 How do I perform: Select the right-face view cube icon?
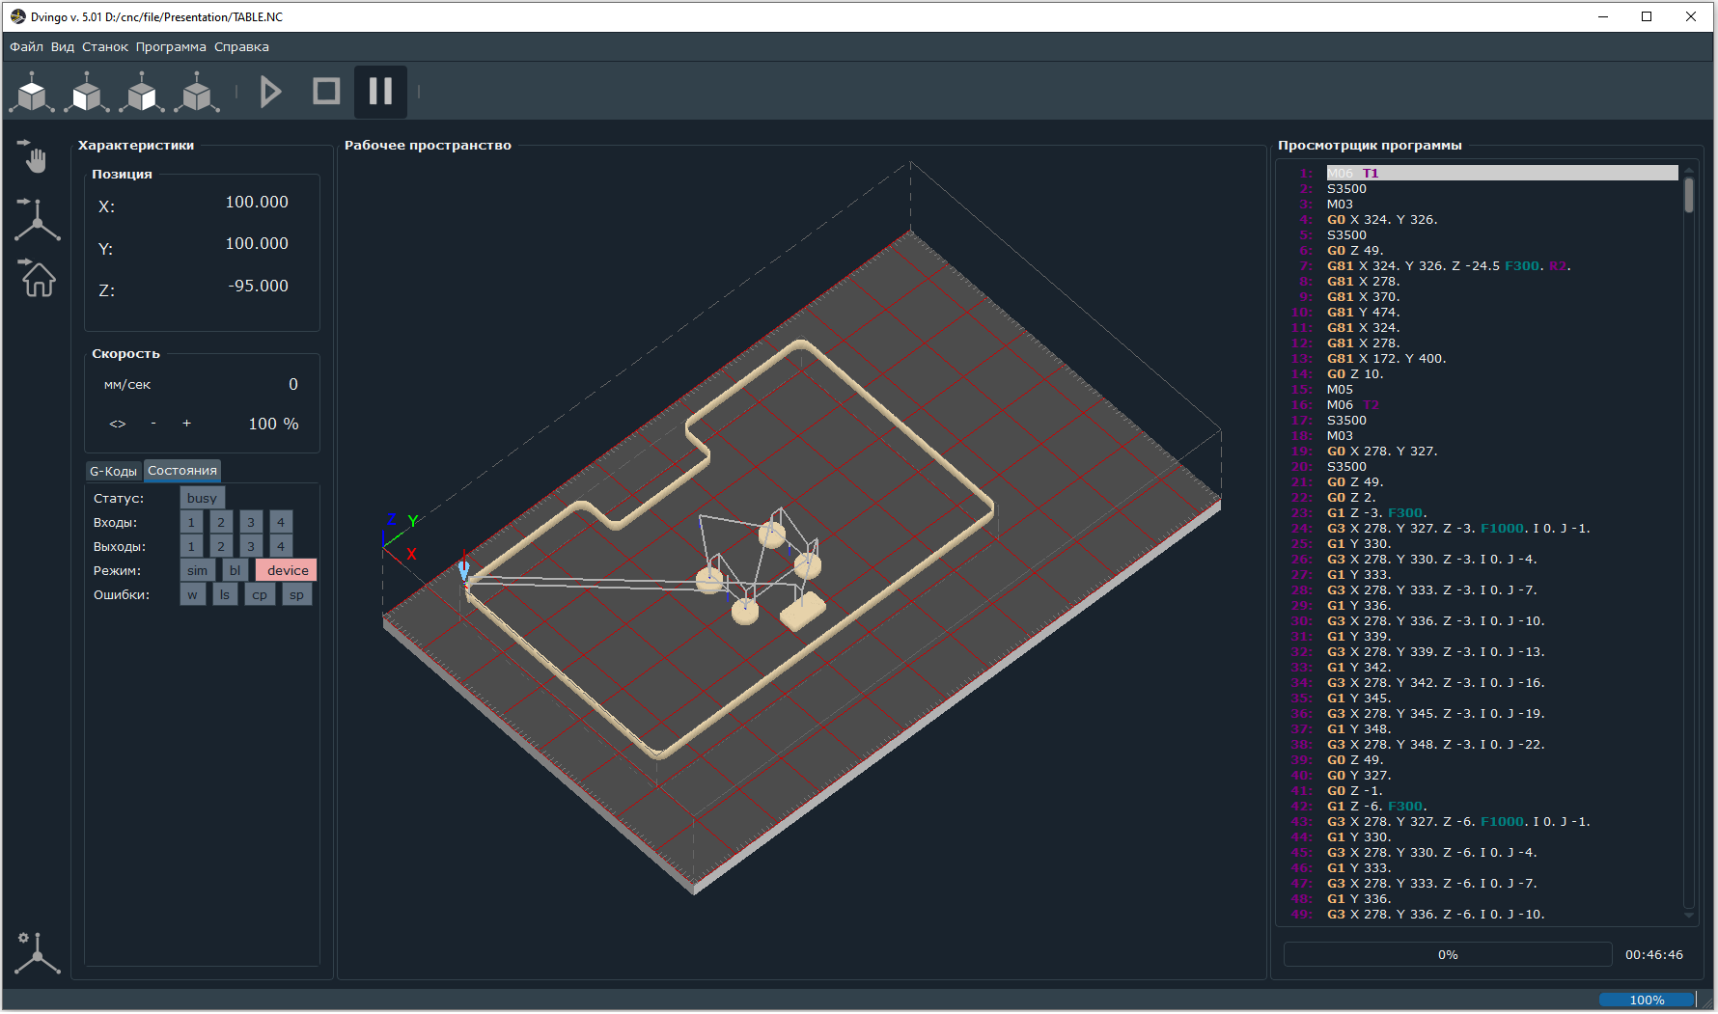(142, 93)
